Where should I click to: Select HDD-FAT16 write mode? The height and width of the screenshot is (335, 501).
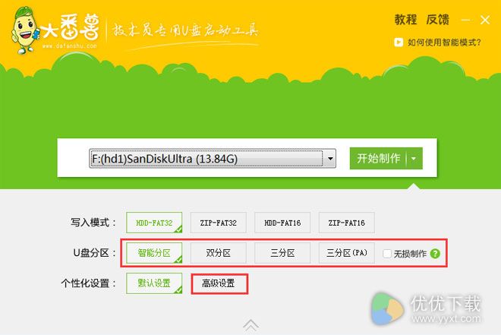pyautogui.click(x=282, y=223)
